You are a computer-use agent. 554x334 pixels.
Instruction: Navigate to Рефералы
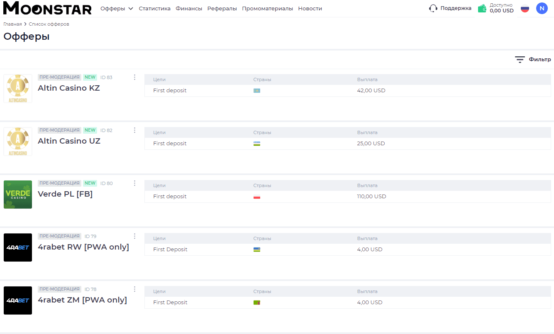coord(222,8)
